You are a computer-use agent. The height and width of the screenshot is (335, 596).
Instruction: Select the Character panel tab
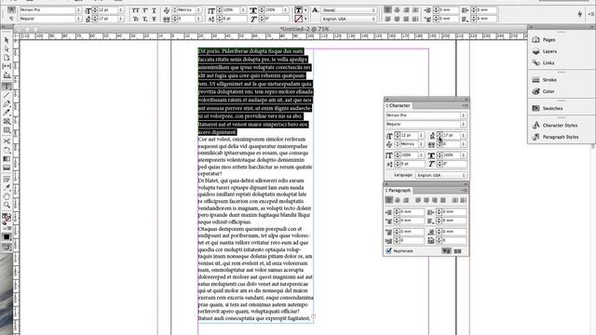[x=399, y=105]
